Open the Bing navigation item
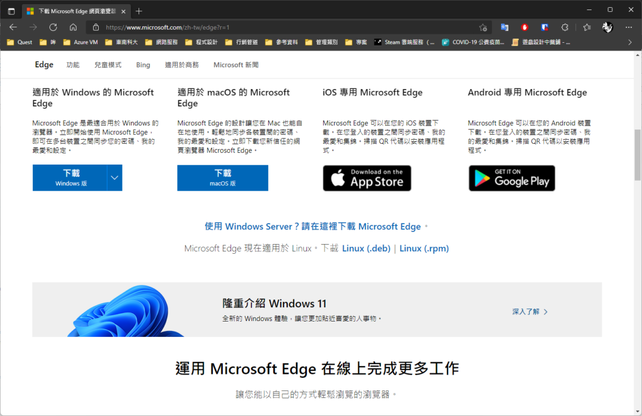 click(143, 65)
